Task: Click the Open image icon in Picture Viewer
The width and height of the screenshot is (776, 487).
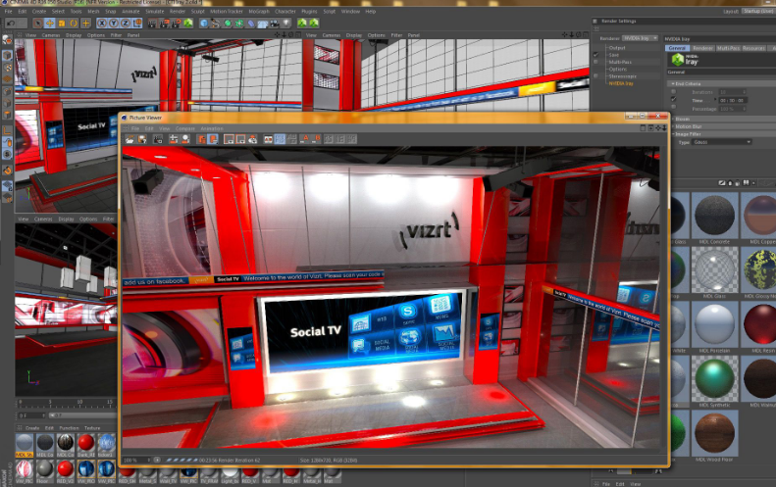Action: 129,139
